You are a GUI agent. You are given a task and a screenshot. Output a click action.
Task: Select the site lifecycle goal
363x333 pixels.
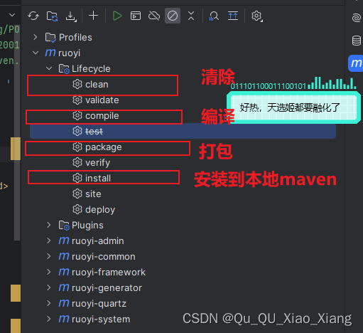[93, 194]
